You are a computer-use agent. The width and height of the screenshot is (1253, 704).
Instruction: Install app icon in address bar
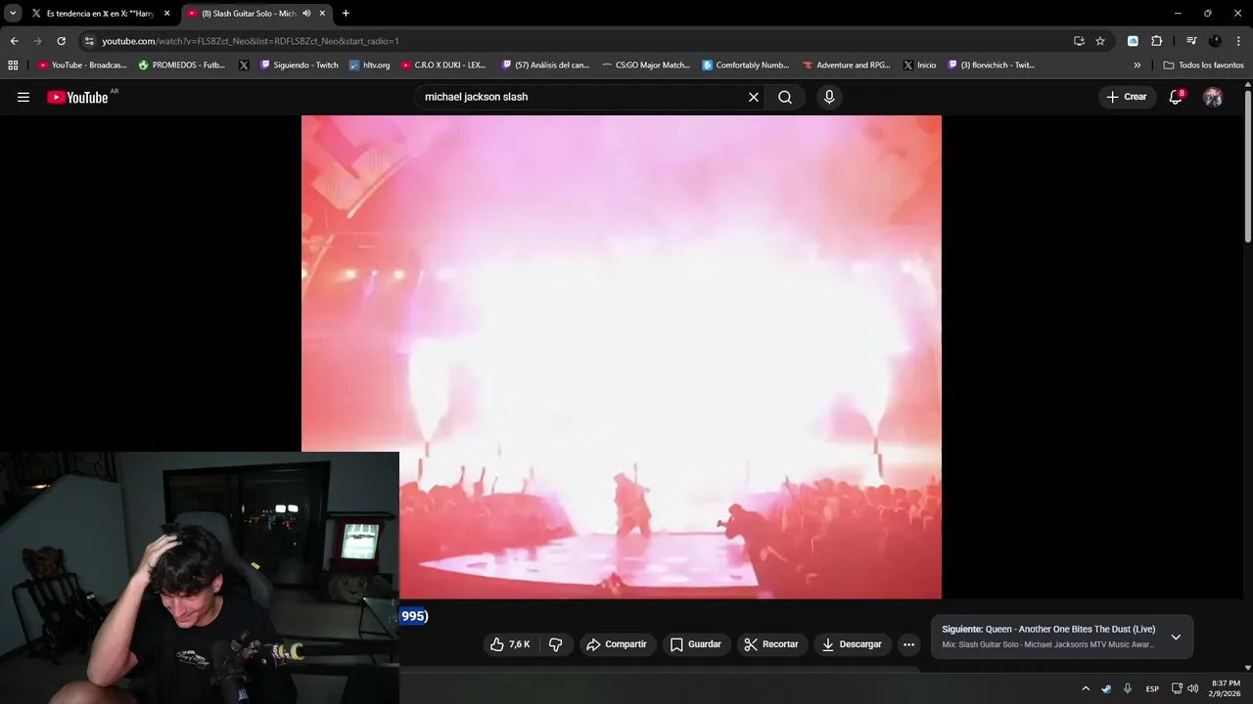tap(1079, 41)
